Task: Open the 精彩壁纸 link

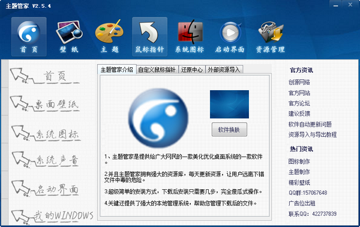Action: 299,183
